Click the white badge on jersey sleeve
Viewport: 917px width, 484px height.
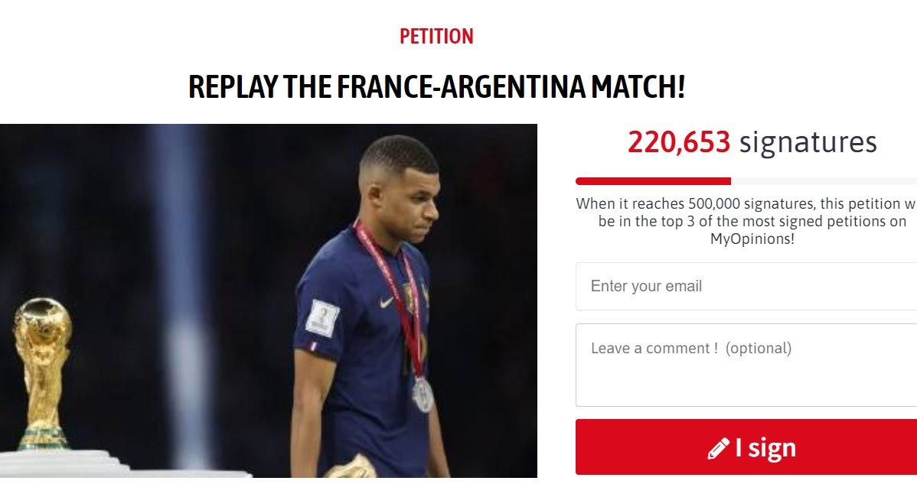coord(323,317)
